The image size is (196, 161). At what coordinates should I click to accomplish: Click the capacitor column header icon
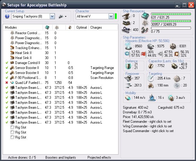[x=70, y=27]
